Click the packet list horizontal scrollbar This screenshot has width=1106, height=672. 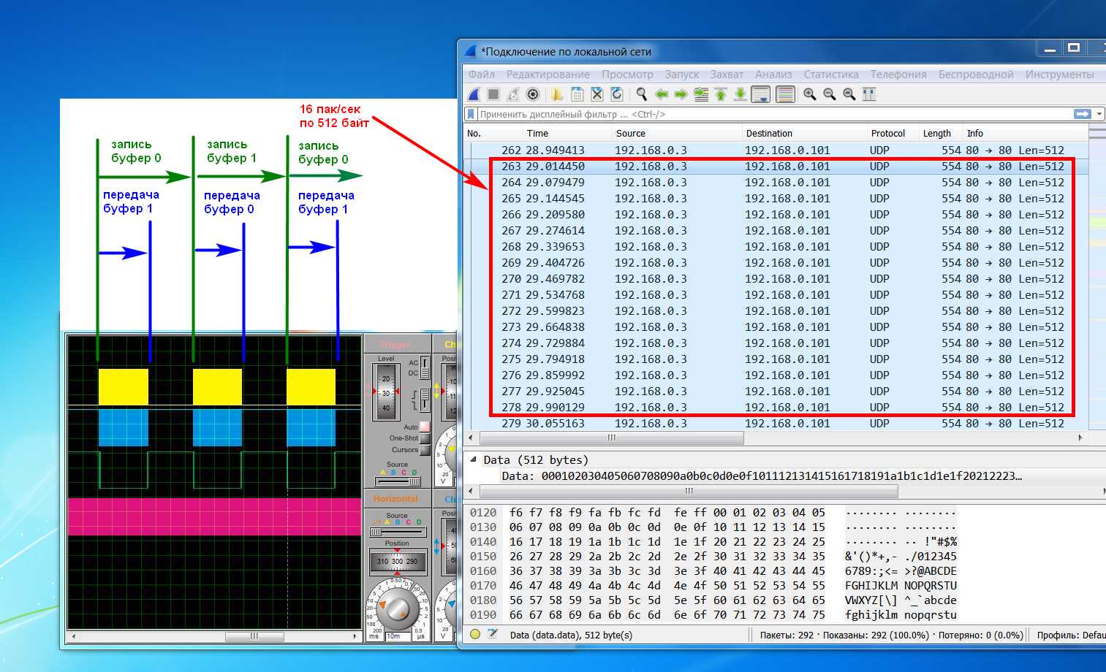[x=610, y=438]
